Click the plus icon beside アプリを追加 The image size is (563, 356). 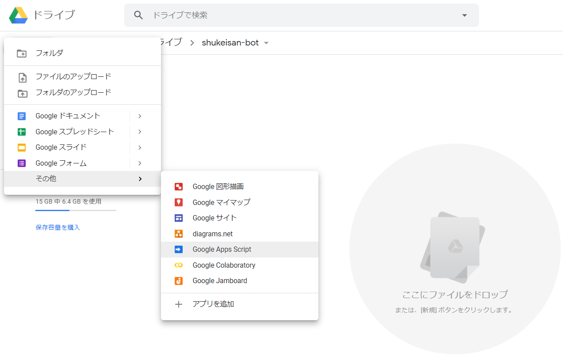pyautogui.click(x=179, y=304)
